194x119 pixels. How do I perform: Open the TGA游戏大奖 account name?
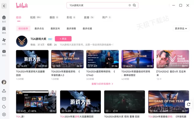38,39
